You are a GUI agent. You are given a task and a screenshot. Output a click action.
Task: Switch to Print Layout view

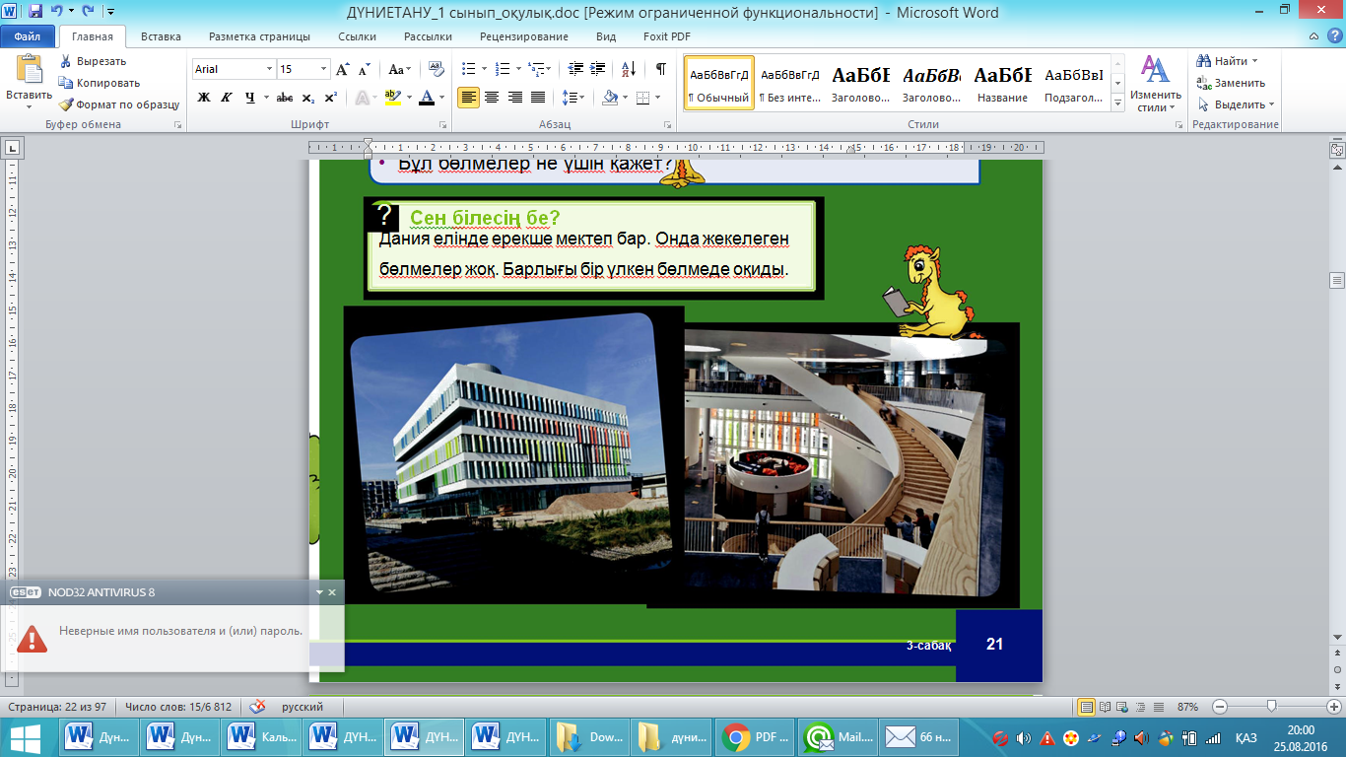point(1087,707)
